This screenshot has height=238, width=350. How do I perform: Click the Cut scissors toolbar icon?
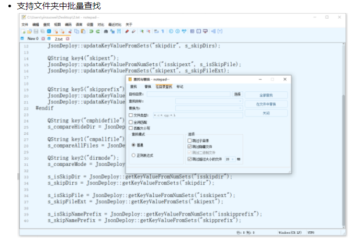(70, 31)
